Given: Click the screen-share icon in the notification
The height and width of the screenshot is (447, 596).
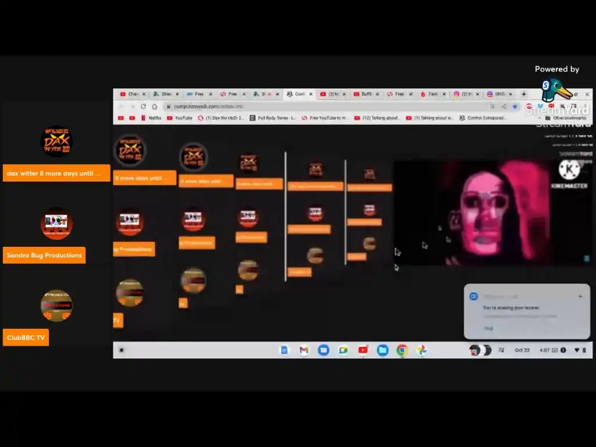Looking at the screenshot, I should click(x=474, y=296).
